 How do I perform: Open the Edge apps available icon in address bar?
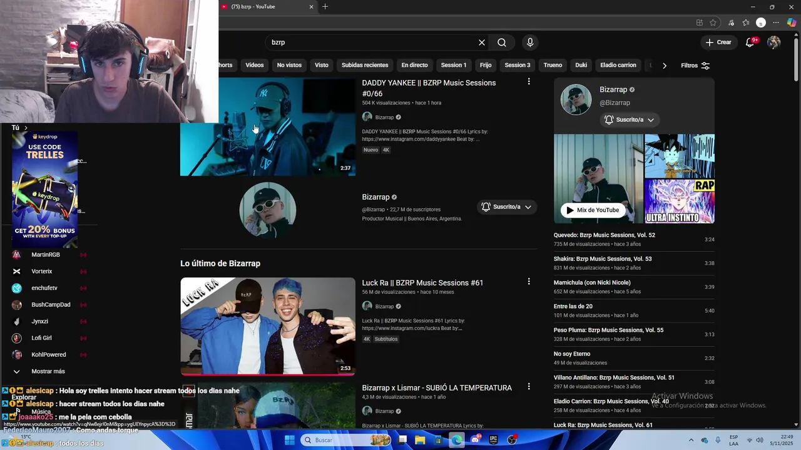click(x=699, y=22)
